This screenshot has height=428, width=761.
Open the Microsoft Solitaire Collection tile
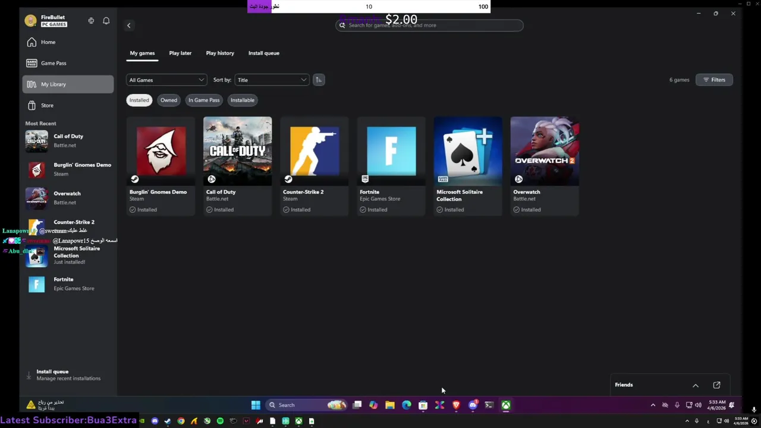click(x=468, y=166)
